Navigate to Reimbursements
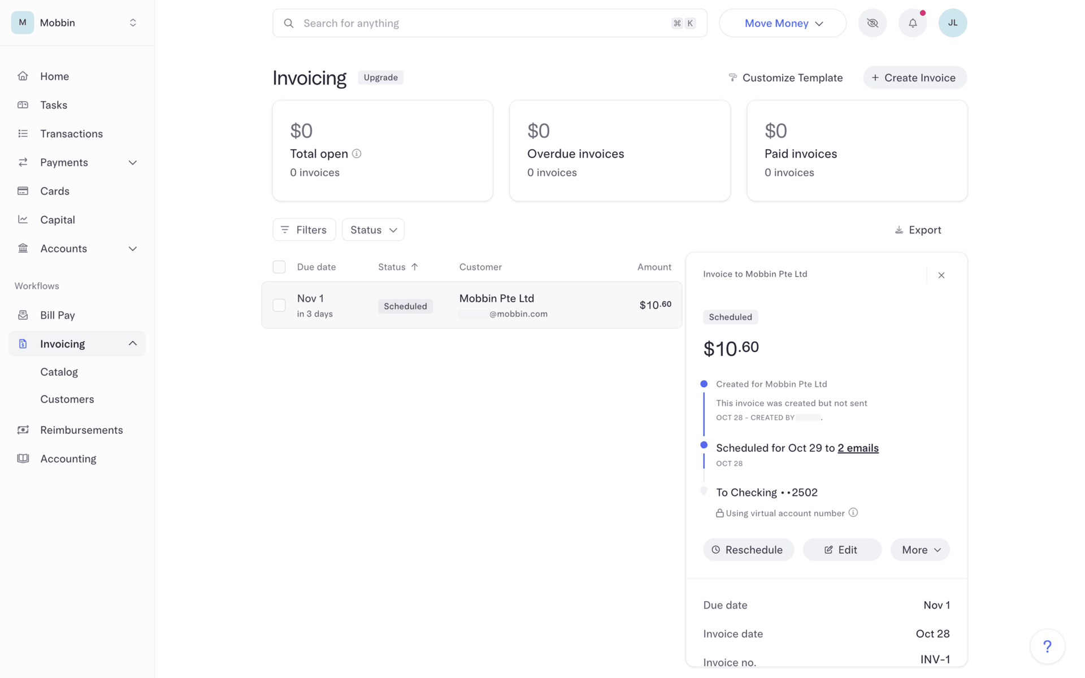The width and height of the screenshot is (1085, 678). [81, 430]
